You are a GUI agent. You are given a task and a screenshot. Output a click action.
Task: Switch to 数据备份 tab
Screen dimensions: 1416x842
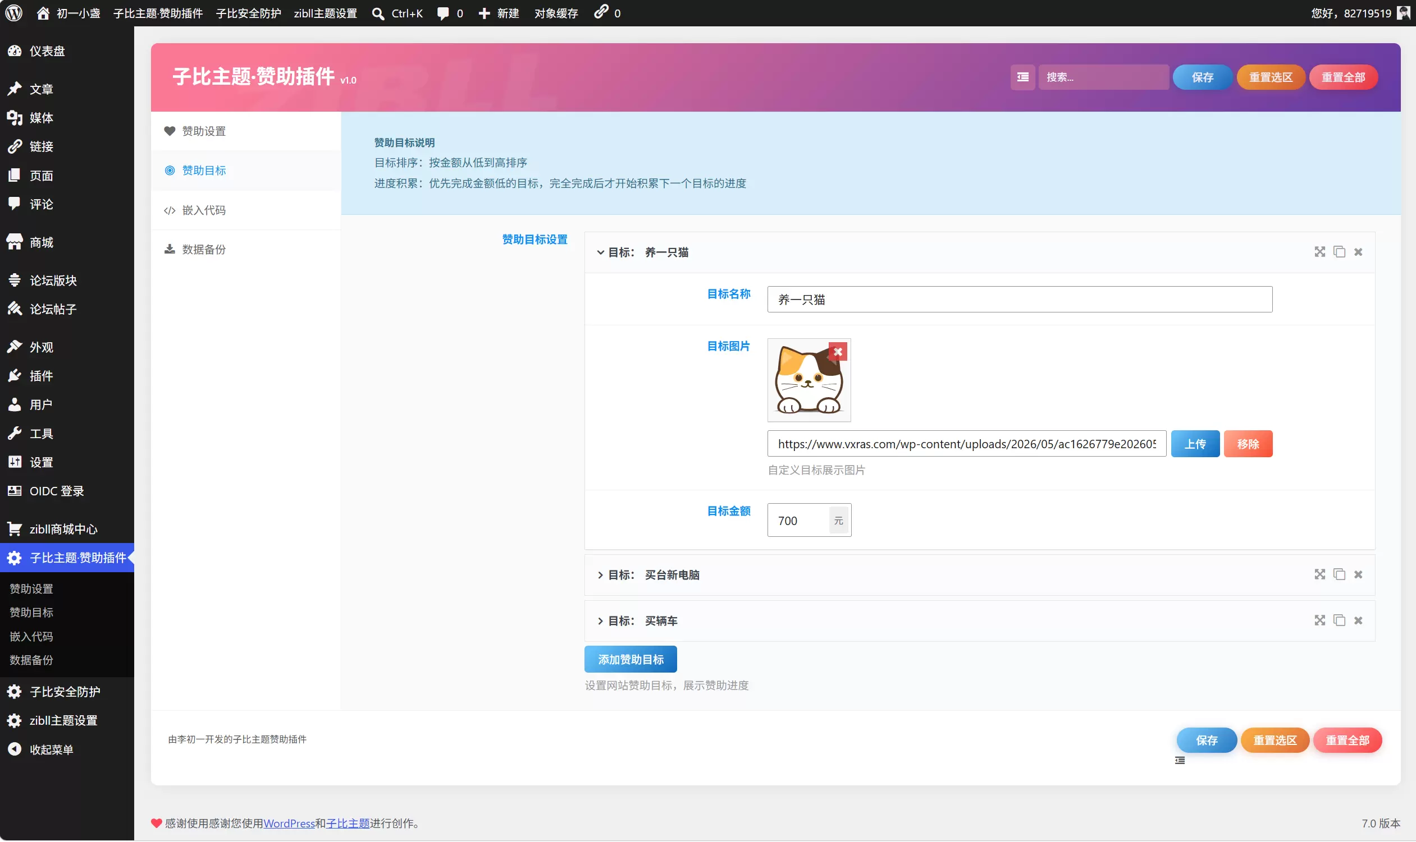(x=246, y=250)
